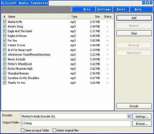
Task: Open the Settings menu
Action: click(x=104, y=9)
